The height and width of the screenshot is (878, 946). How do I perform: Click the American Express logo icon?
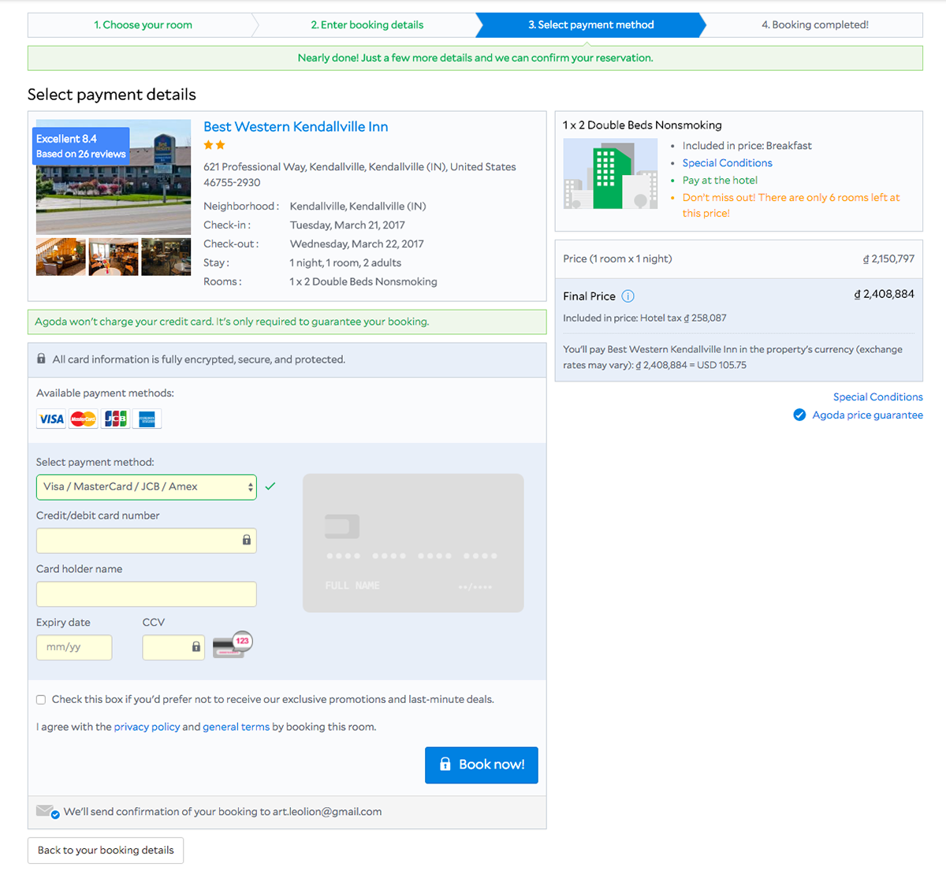click(x=147, y=419)
